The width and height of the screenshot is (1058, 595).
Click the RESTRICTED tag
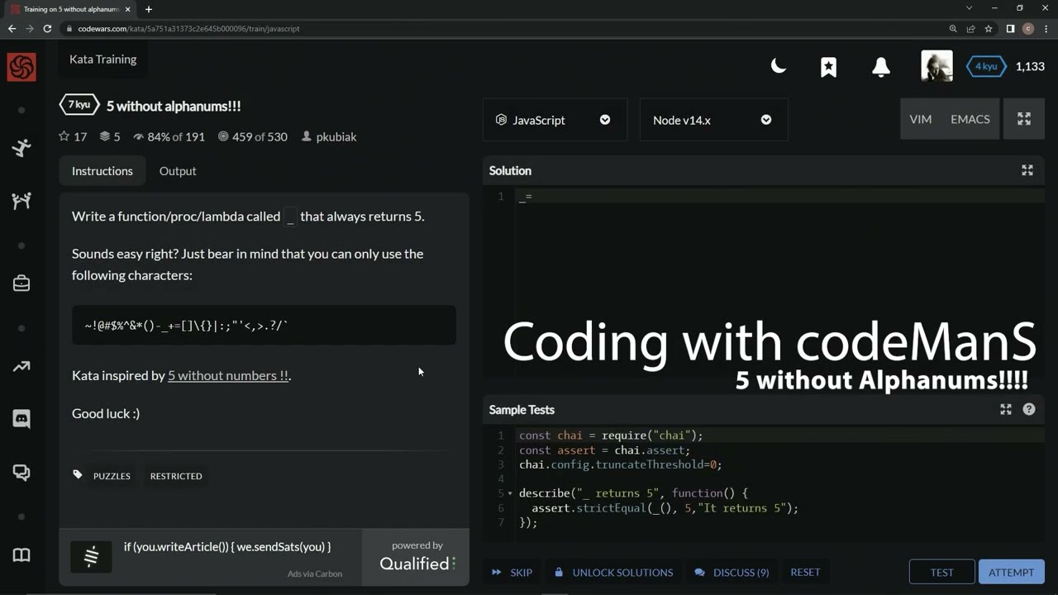tap(176, 476)
